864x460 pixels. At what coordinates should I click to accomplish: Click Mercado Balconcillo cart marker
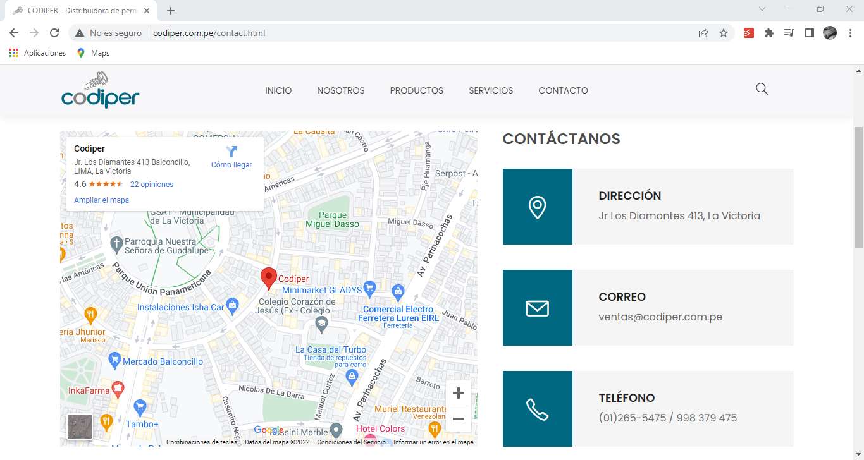[x=114, y=360]
